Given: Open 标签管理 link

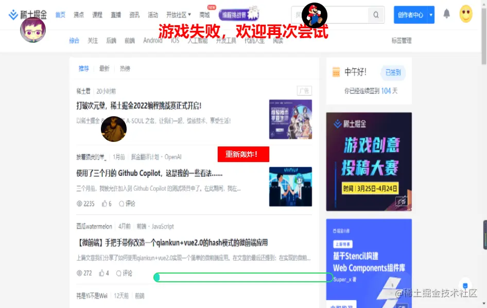Looking at the screenshot, I should point(401,40).
